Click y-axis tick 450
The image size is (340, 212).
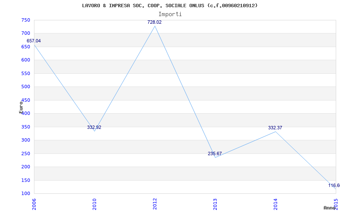click(25, 100)
